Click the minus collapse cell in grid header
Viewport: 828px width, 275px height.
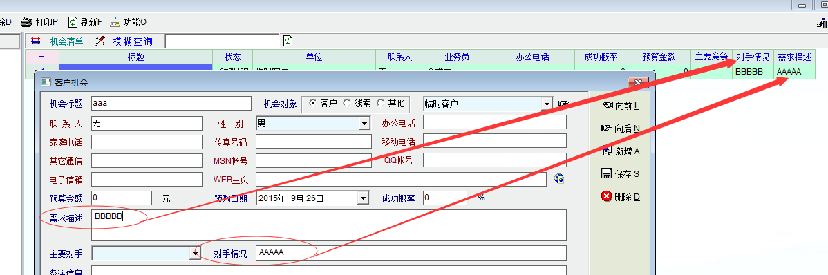(x=41, y=57)
